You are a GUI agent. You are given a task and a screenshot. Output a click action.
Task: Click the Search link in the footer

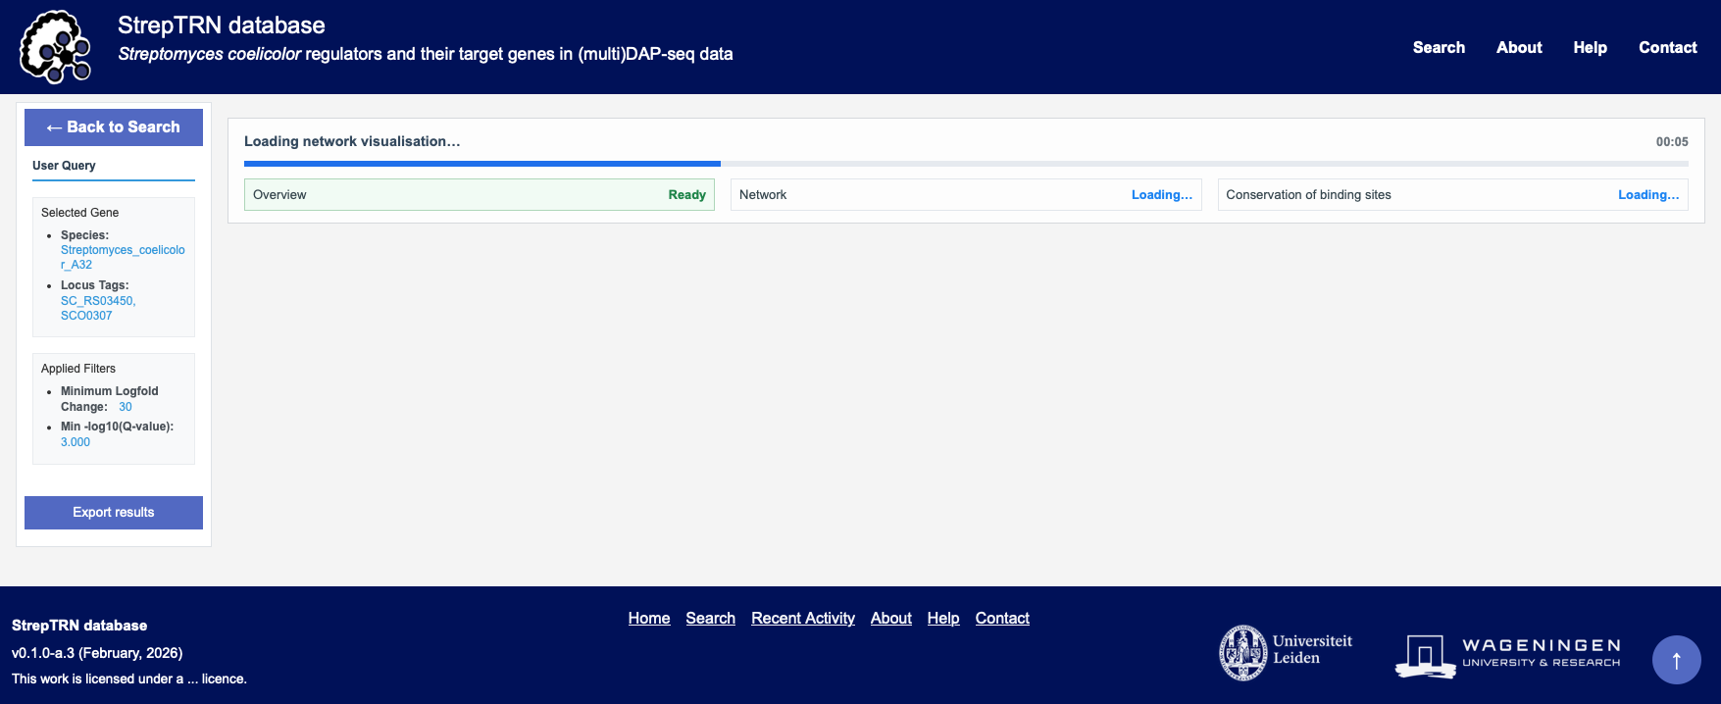point(711,619)
